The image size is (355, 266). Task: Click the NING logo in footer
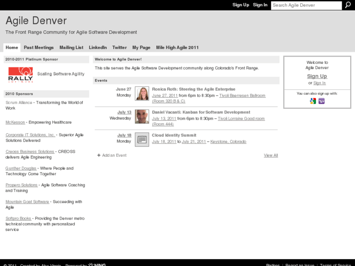point(97,265)
